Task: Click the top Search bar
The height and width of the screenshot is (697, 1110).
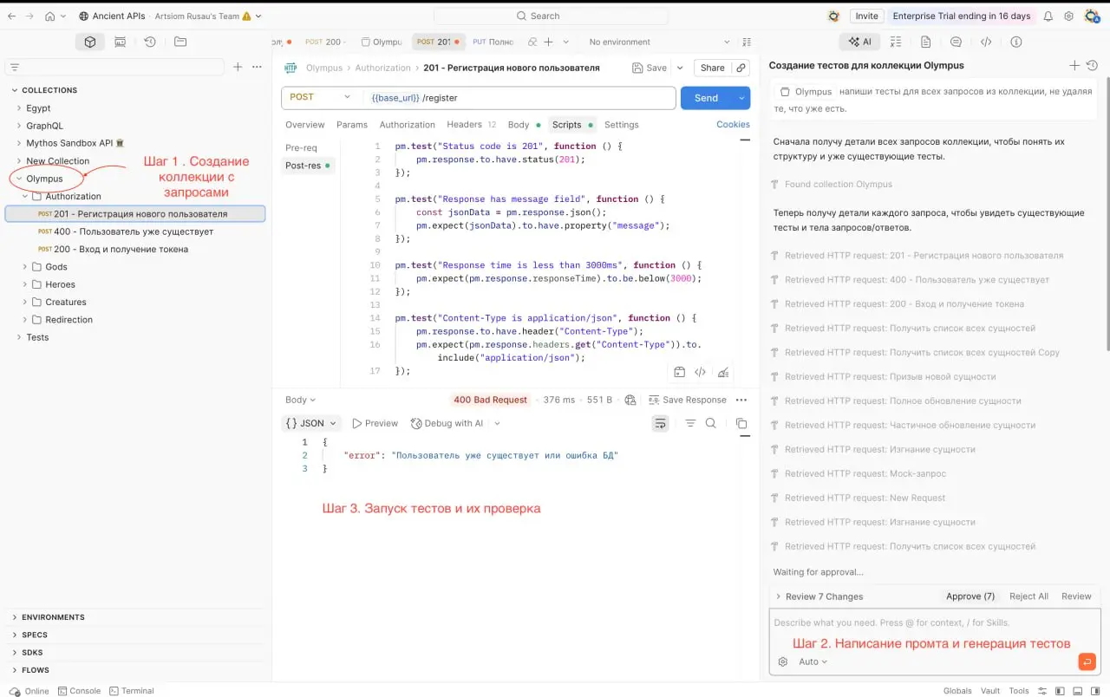Action: click(551, 16)
